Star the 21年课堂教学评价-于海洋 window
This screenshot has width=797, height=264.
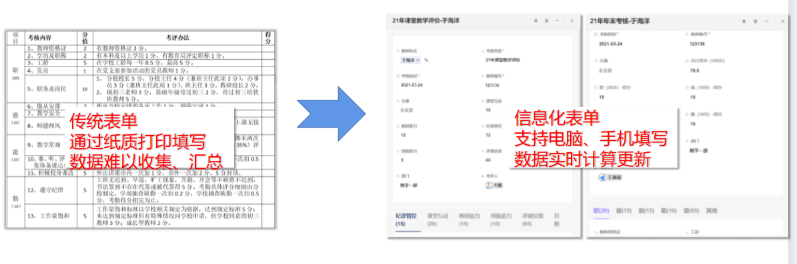point(536,21)
